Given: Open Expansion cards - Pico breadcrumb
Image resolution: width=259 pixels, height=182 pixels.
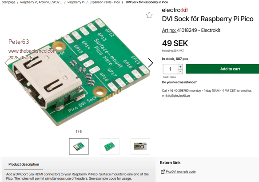Looking at the screenshot, I should 105,2.
